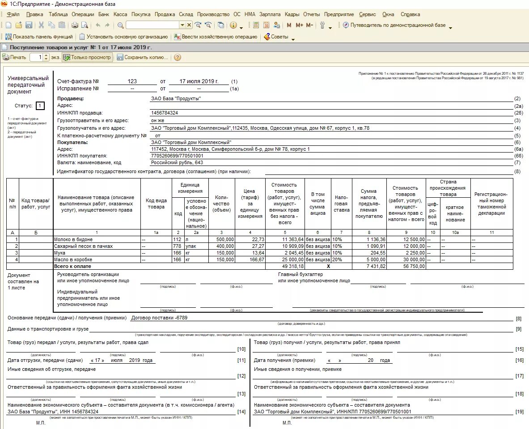Screen dimensions: 529x429
Task: Expand dropdown arrow next to info icon
Action: pyautogui.click(x=241, y=28)
